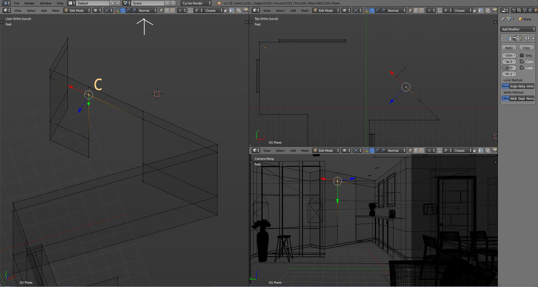
Task: Open pivot point selector in left viewport
Action: coord(108,10)
